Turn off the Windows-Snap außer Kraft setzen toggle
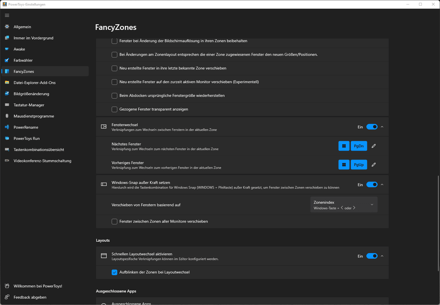Screen dimensions: 440x305 [372, 184]
